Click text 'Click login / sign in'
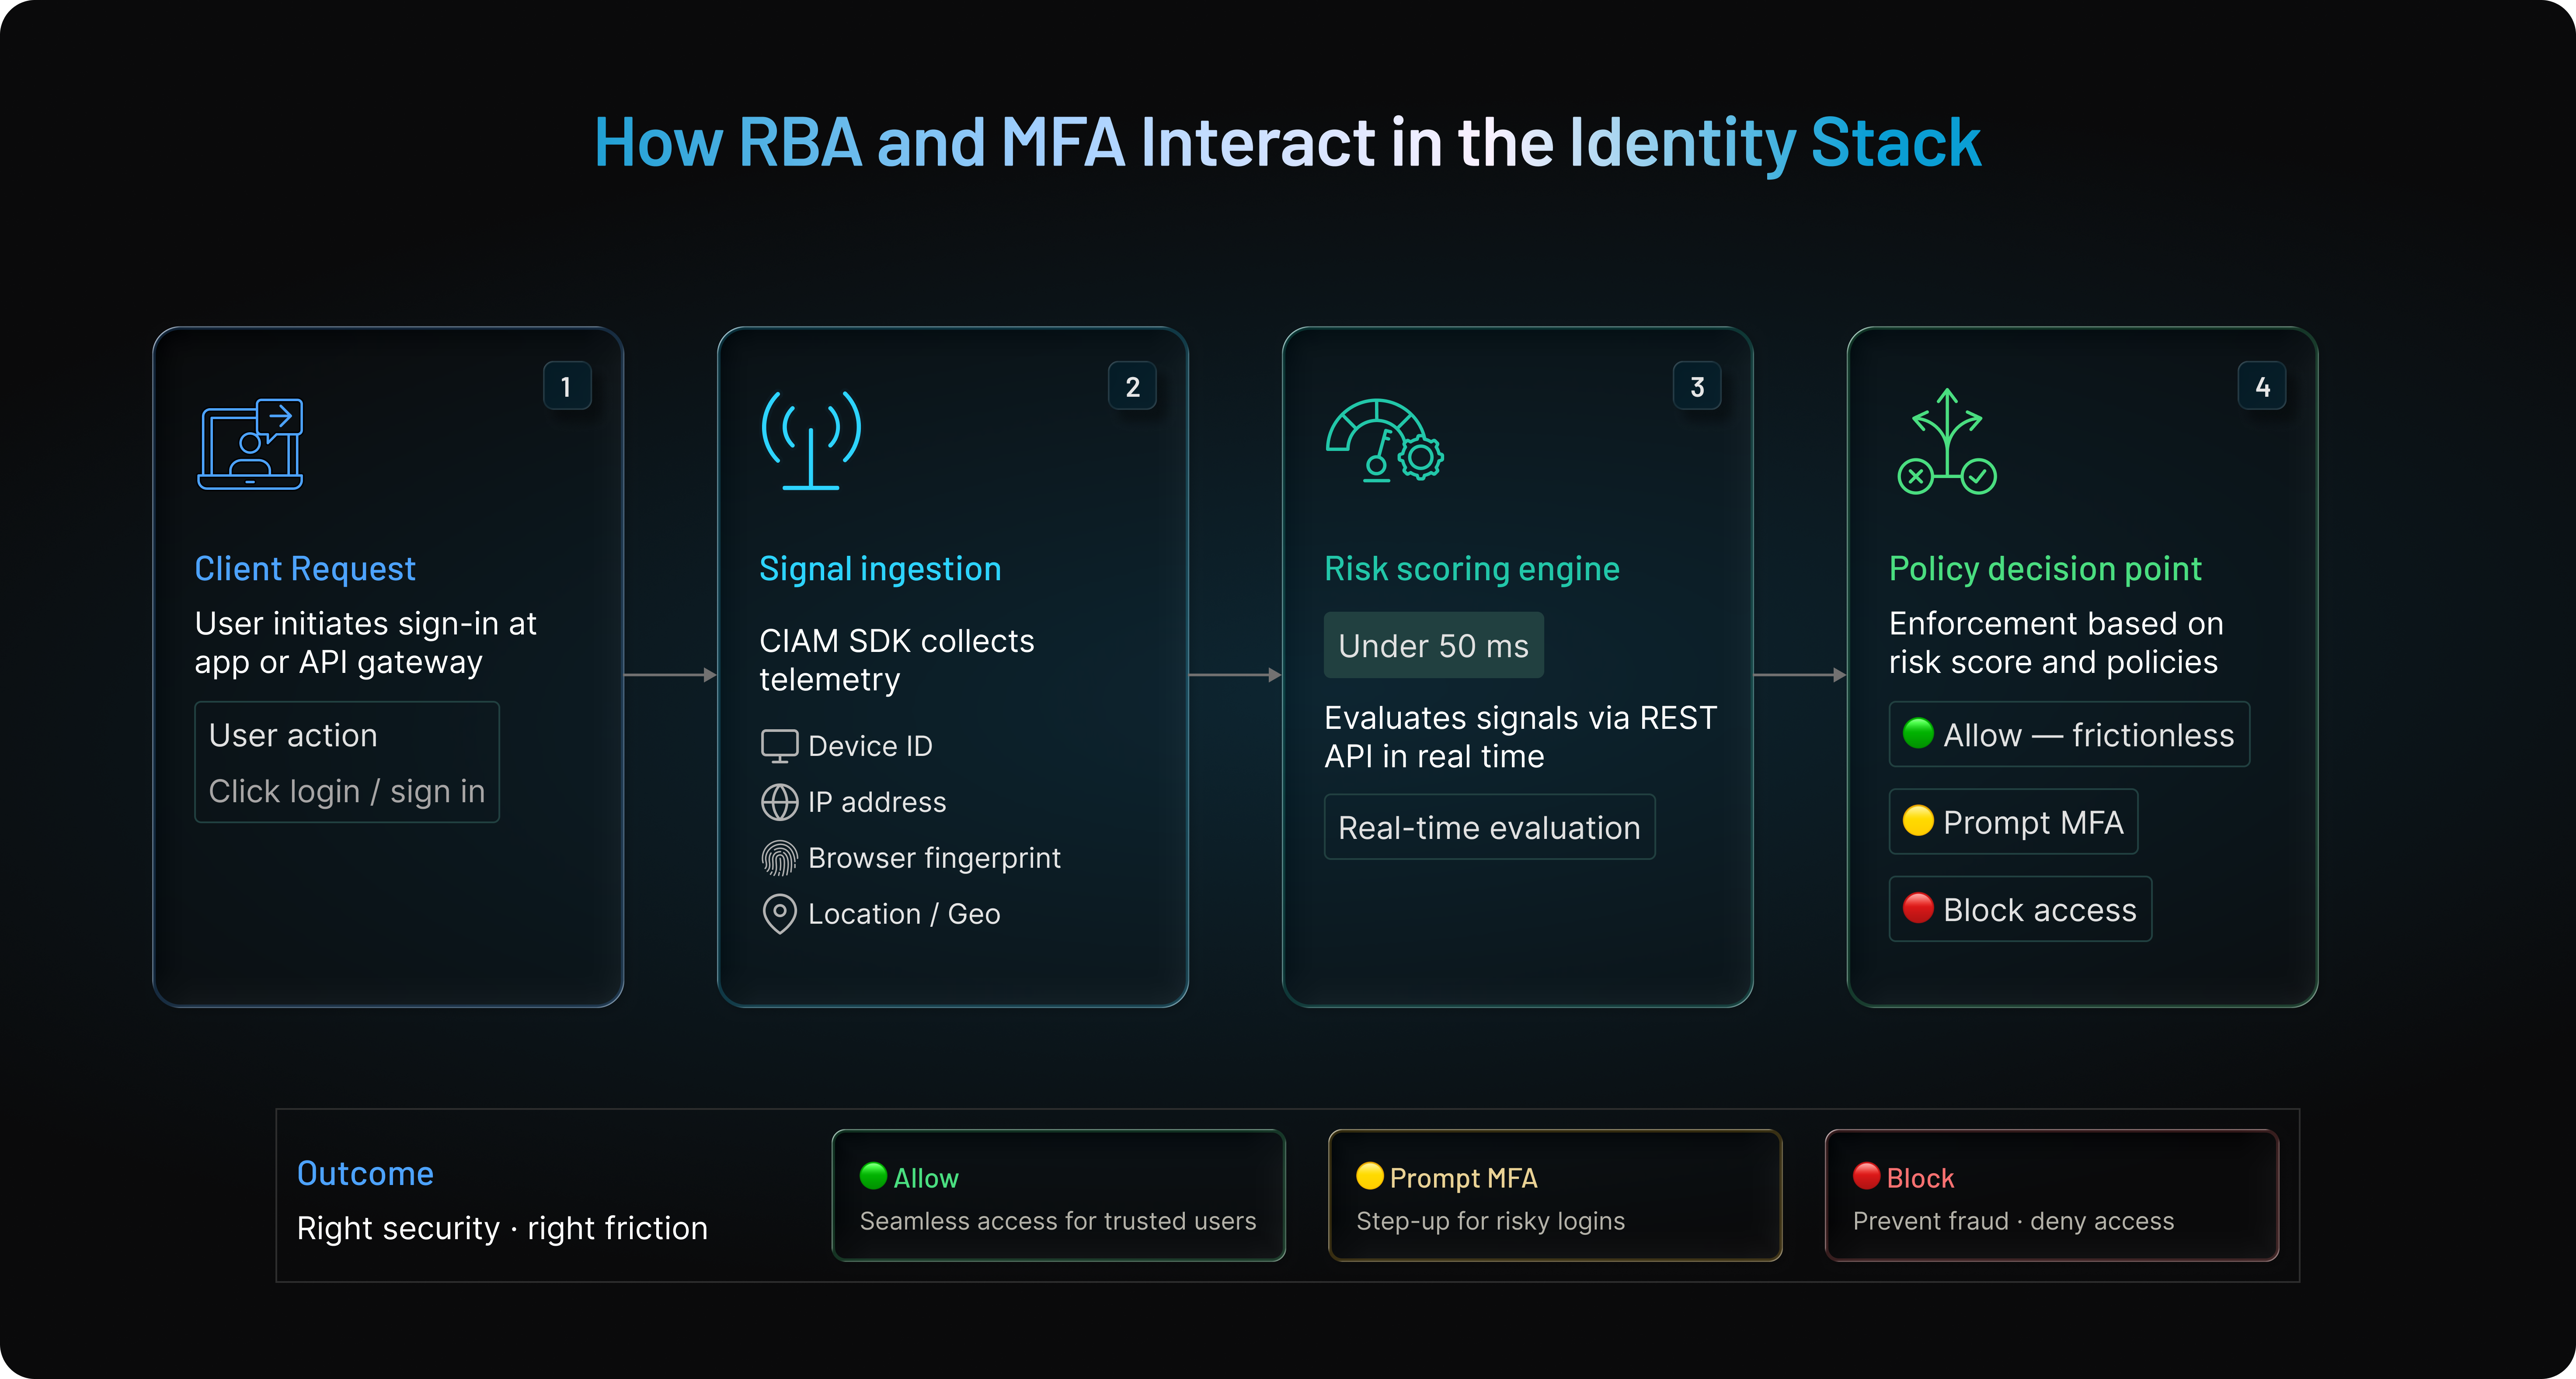2576x1379 pixels. tap(347, 790)
